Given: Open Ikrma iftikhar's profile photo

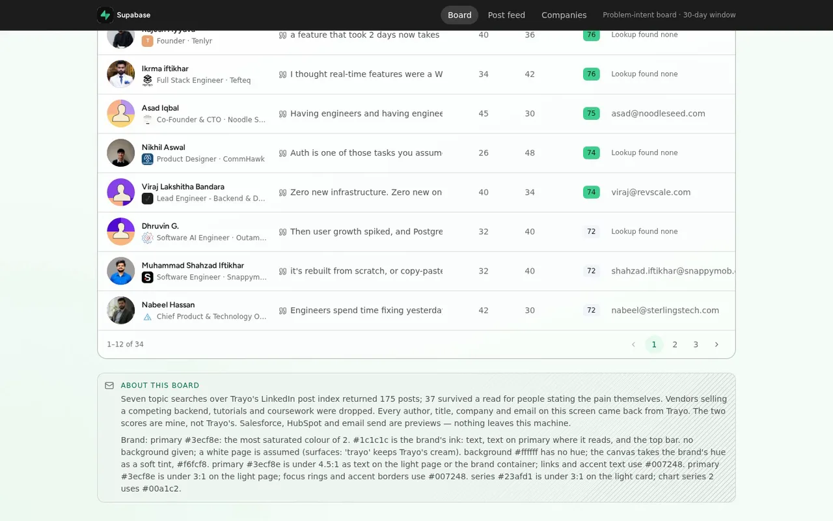Looking at the screenshot, I should tap(121, 74).
